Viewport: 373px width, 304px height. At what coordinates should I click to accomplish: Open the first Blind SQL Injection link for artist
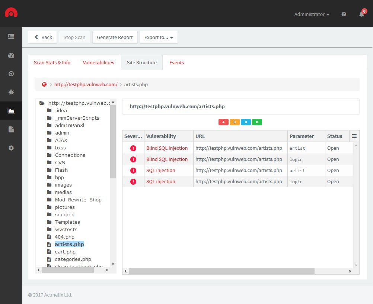click(167, 148)
